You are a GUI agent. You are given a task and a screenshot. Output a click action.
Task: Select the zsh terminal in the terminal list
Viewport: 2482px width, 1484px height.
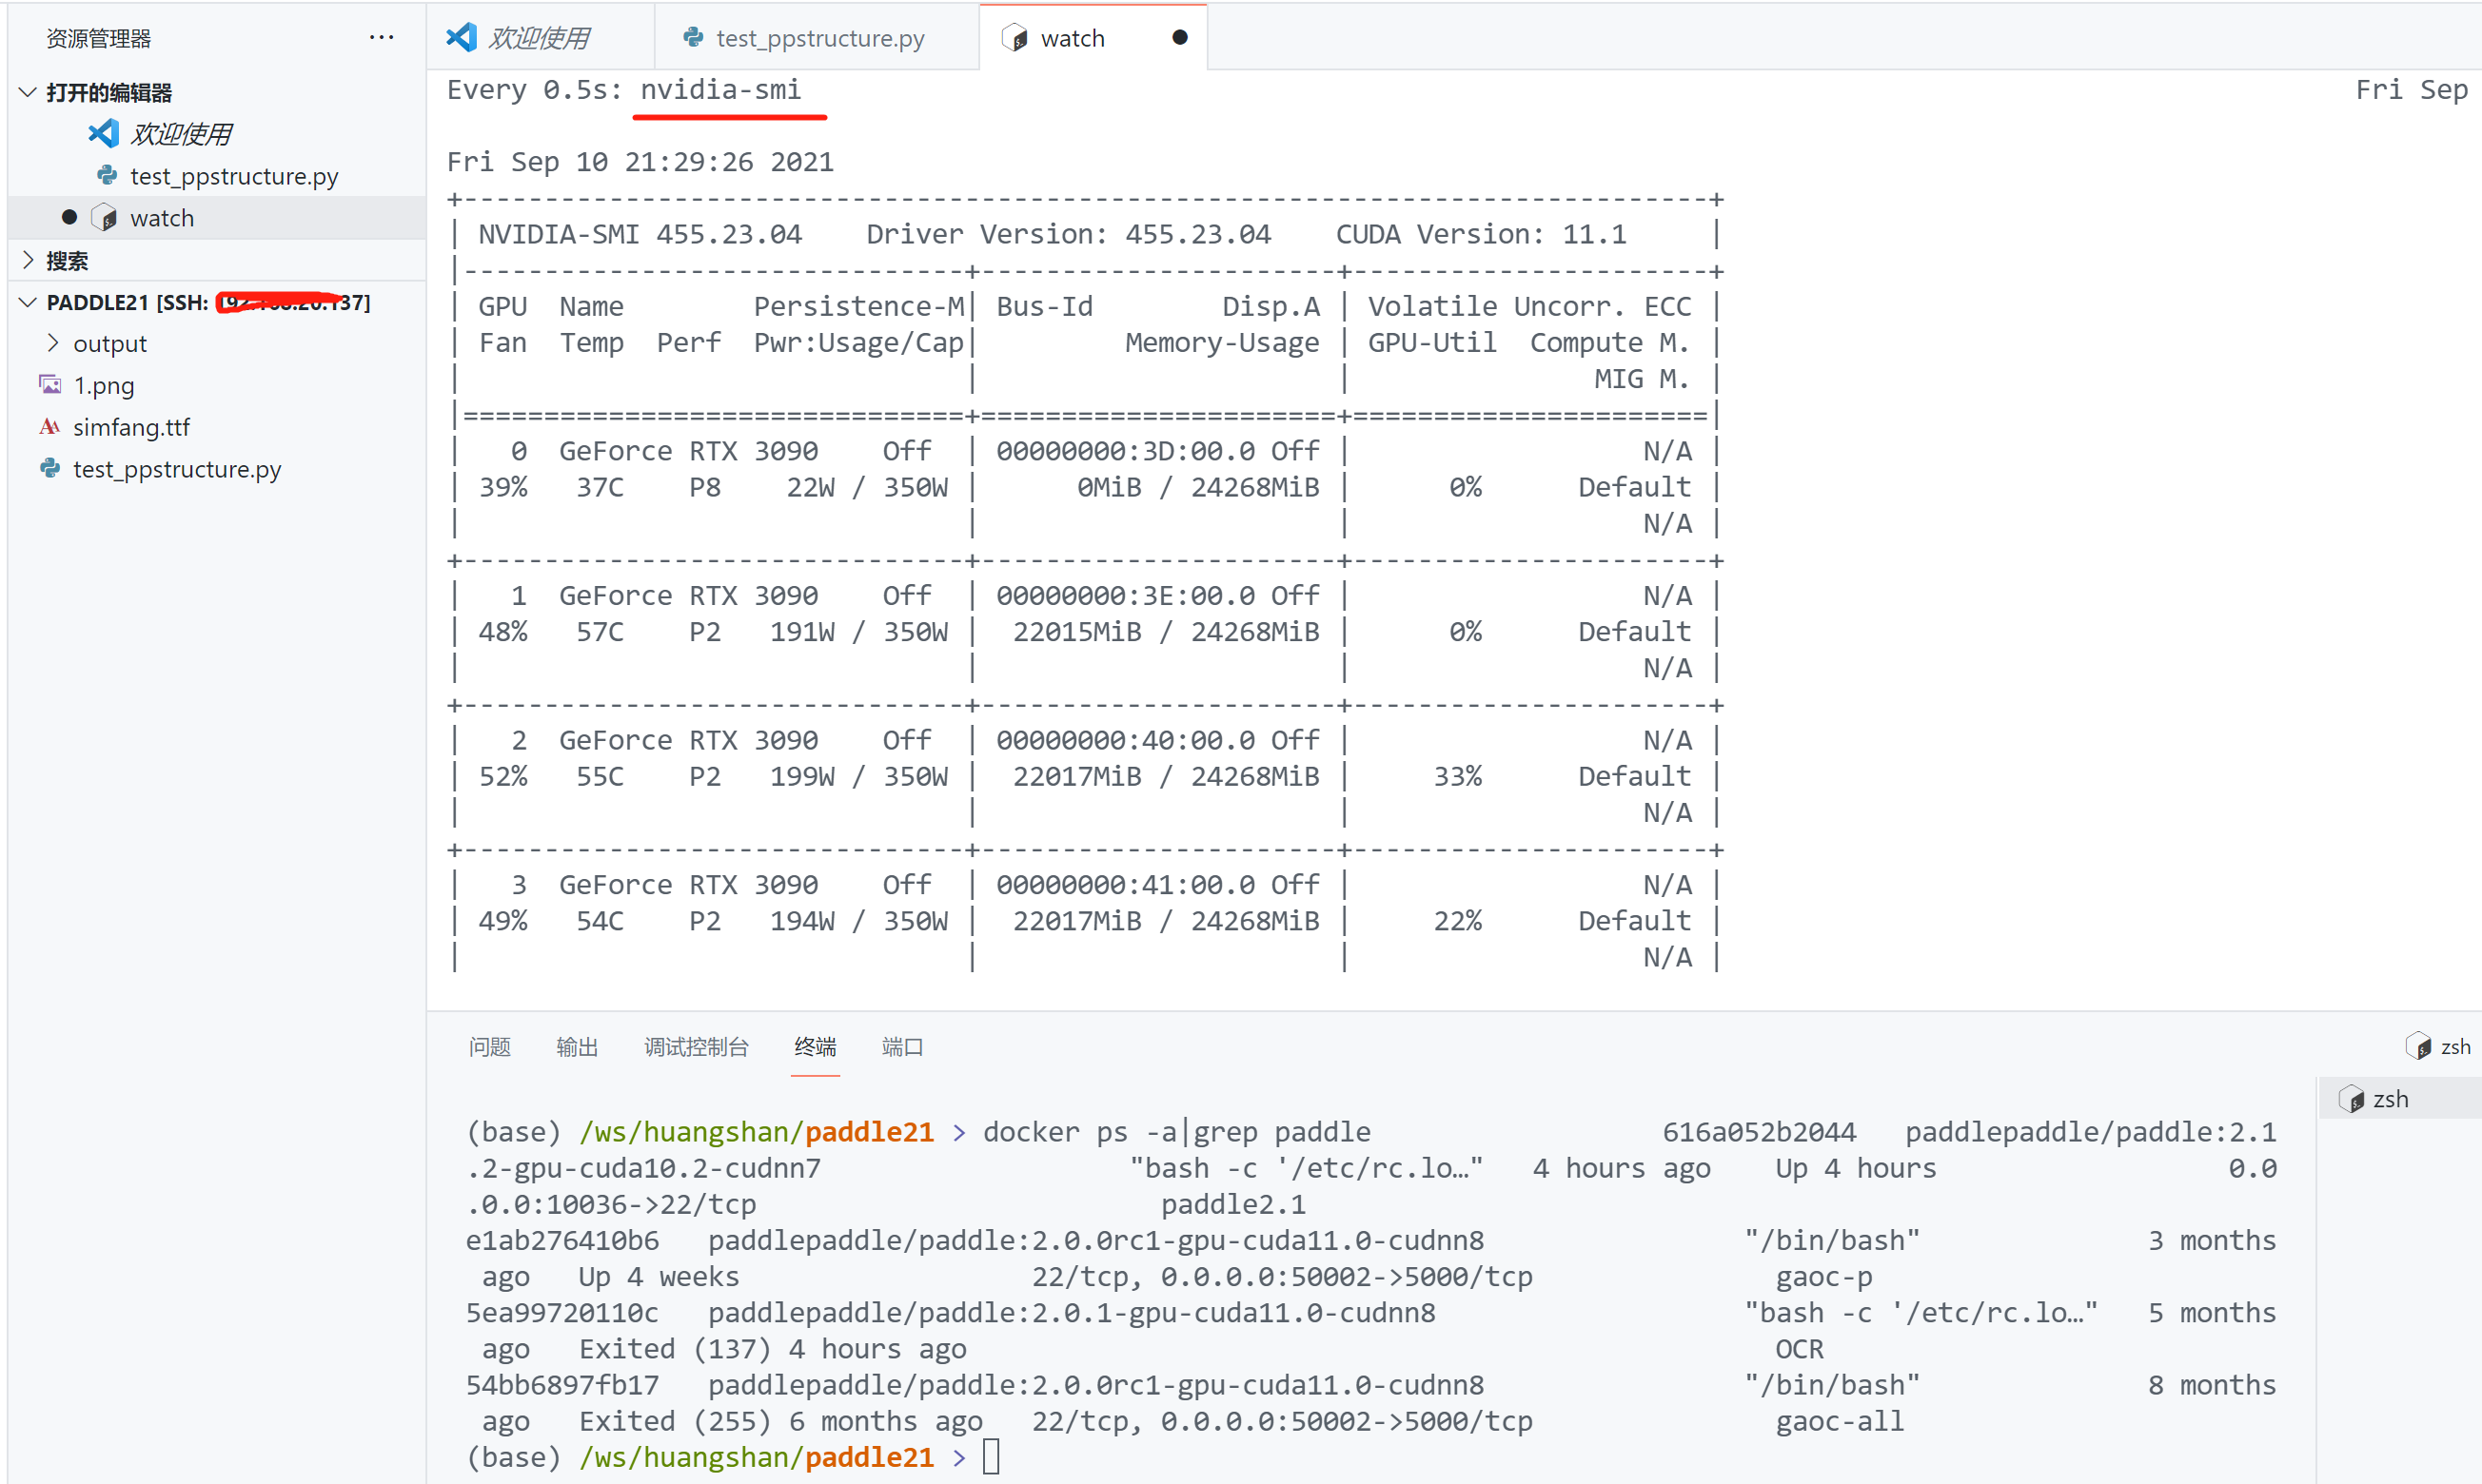click(2399, 1099)
